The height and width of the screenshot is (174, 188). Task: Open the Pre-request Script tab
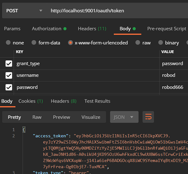click(167, 29)
